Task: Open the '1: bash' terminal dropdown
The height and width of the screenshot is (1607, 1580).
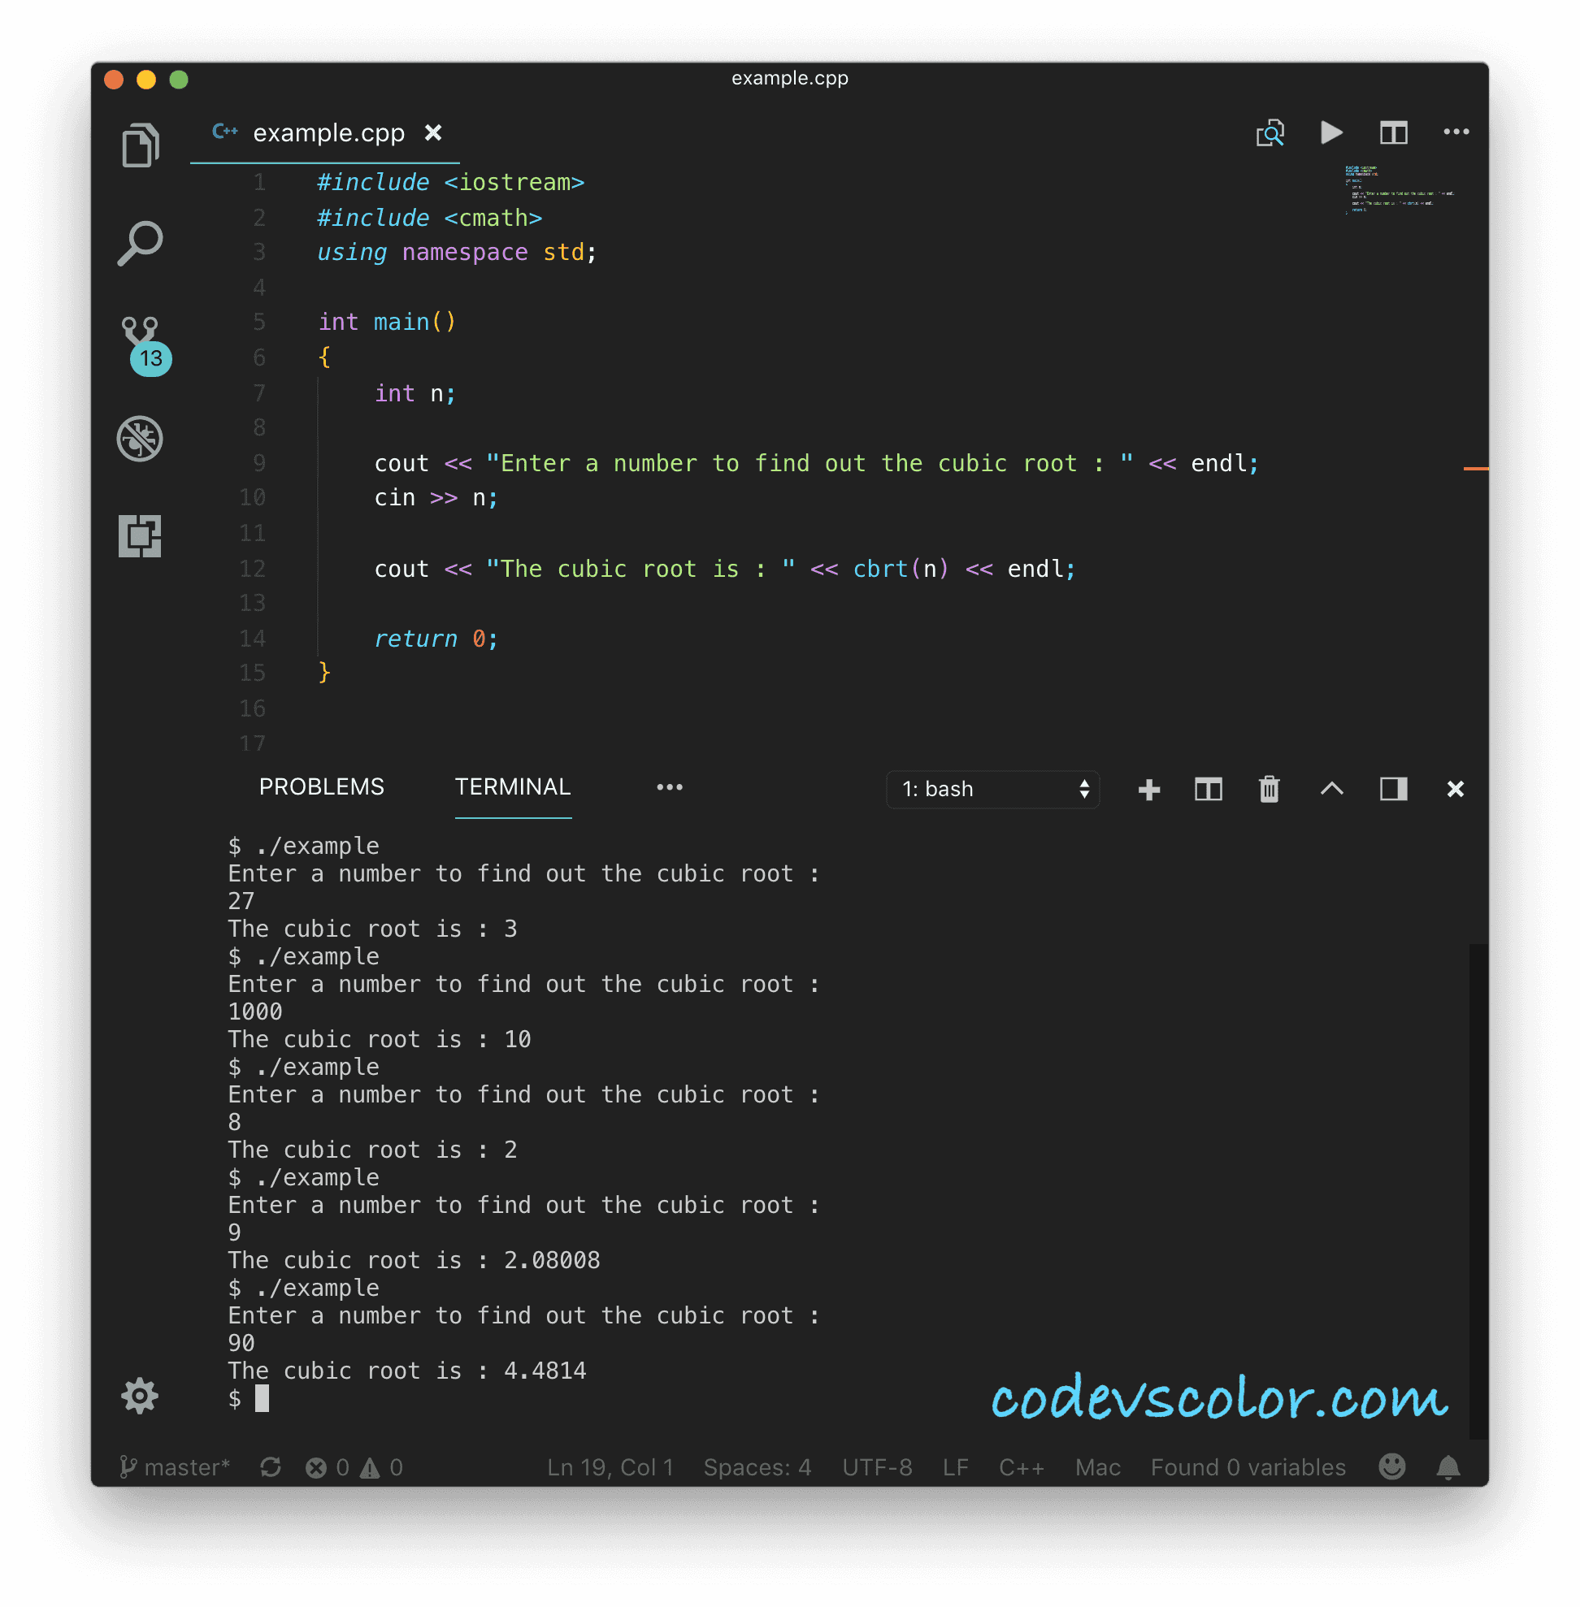Action: [992, 789]
